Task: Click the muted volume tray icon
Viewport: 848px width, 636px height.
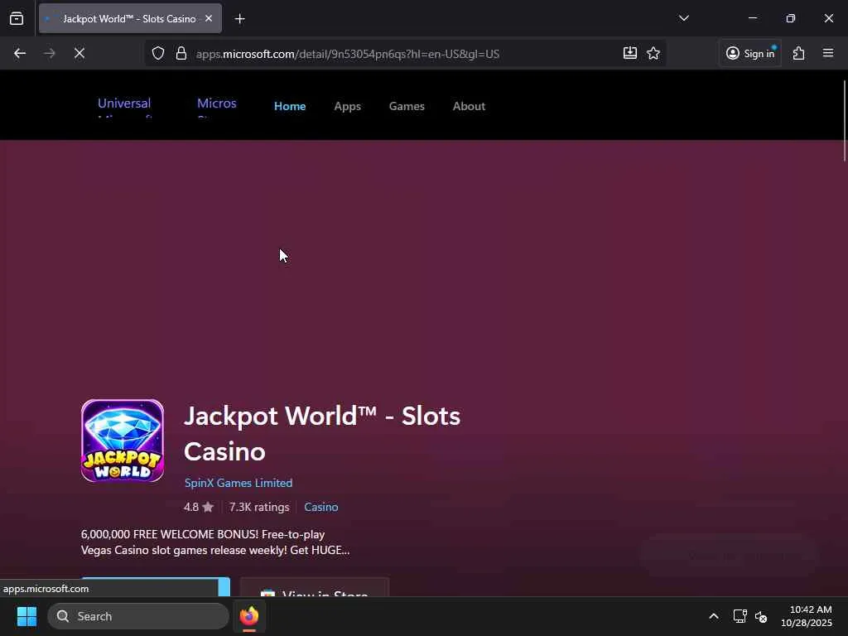Action: coord(761,616)
